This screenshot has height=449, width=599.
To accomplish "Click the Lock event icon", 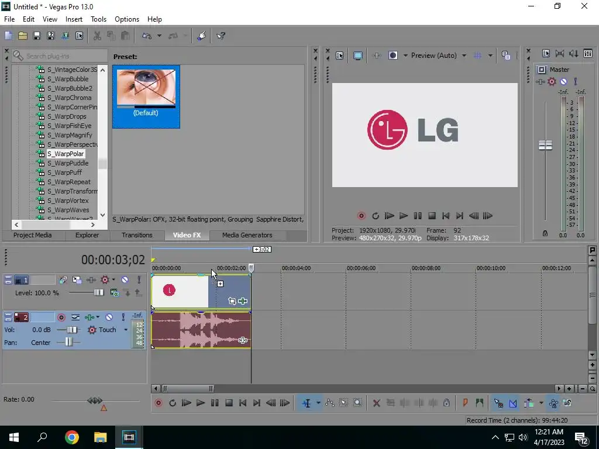I will [x=446, y=403].
